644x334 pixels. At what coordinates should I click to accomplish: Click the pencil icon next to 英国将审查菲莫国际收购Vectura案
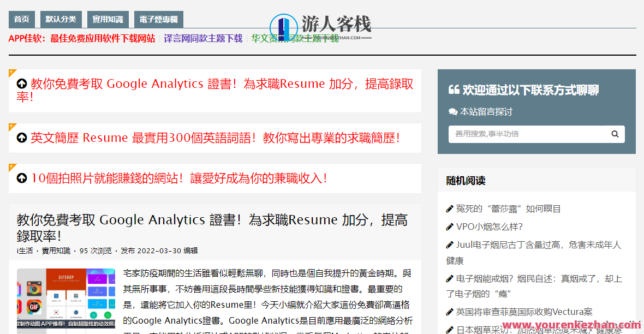(x=449, y=312)
